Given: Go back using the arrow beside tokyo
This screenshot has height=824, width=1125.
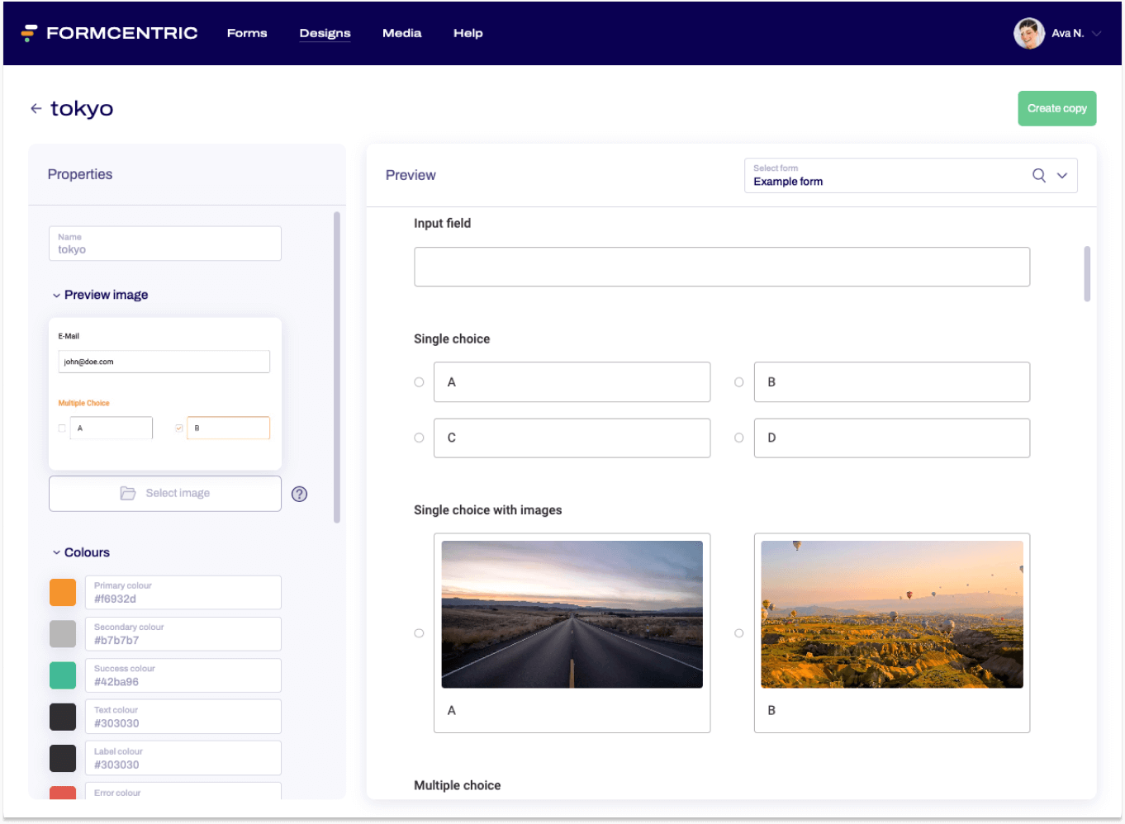Looking at the screenshot, I should click(36, 108).
